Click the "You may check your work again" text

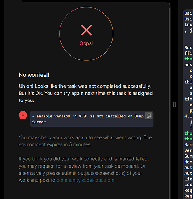[85, 141]
